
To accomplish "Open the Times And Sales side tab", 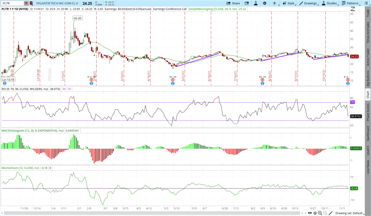I will coord(368,32).
